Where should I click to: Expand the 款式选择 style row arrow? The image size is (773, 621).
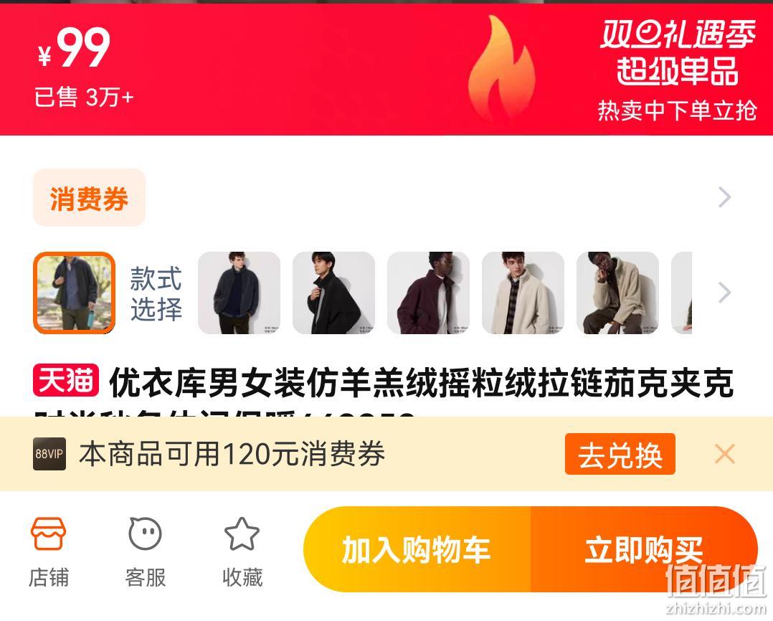(725, 293)
